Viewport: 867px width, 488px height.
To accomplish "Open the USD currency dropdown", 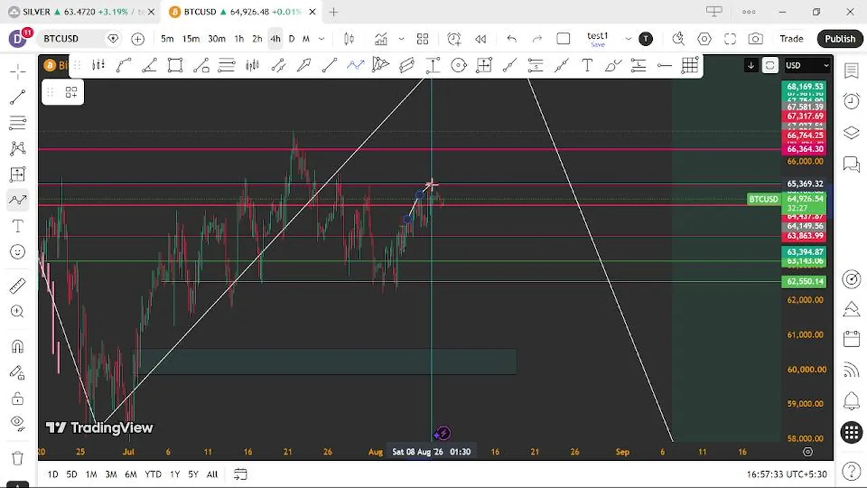I will click(807, 65).
